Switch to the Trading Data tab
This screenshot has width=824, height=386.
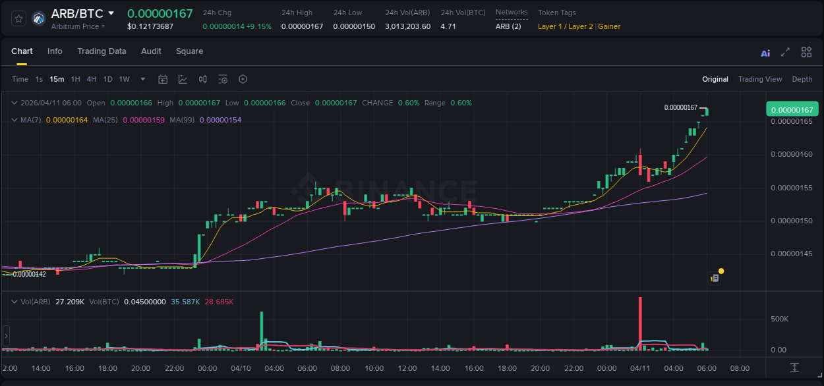pos(102,51)
